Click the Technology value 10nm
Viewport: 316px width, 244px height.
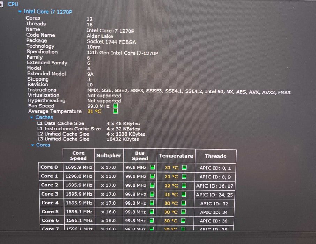click(x=93, y=47)
